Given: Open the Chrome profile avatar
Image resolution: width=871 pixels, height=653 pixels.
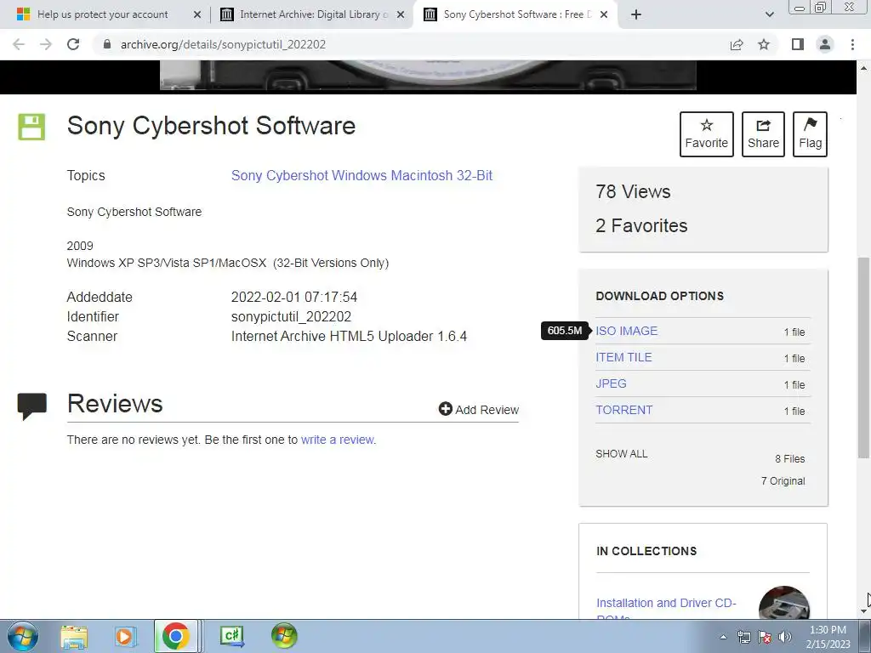Looking at the screenshot, I should 825,44.
